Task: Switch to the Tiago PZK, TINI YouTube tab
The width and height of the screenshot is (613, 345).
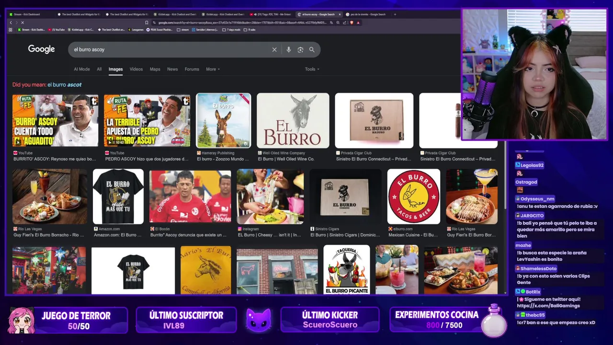Action: pos(271,14)
